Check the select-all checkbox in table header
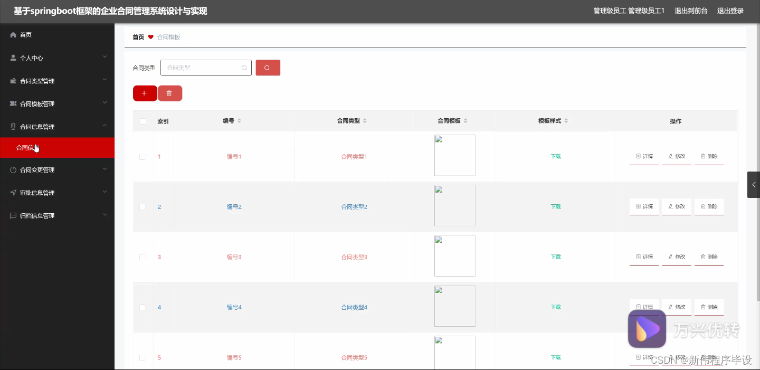The width and height of the screenshot is (760, 370). (142, 121)
